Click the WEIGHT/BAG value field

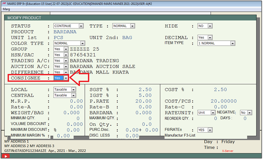pos(71,113)
